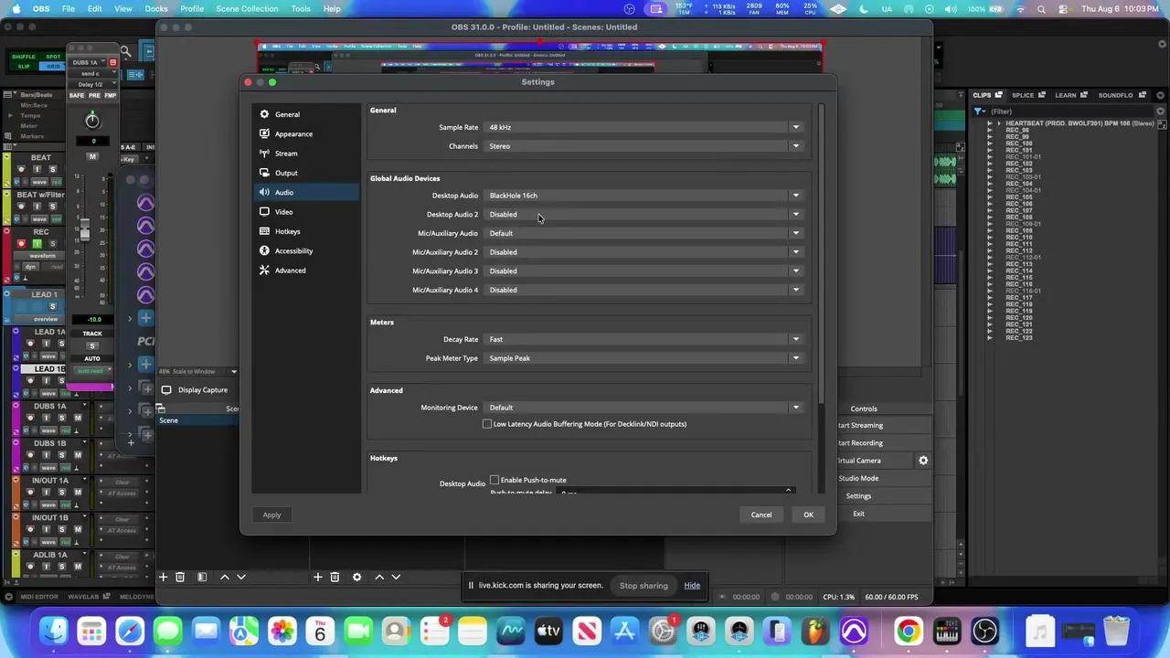The height and width of the screenshot is (658, 1170).
Task: Open the Profile menu
Action: coord(192,9)
